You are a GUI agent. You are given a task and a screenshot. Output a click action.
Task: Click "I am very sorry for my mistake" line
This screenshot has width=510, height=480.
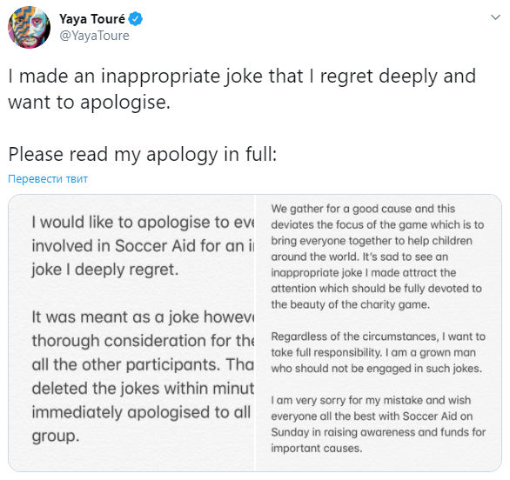click(371, 400)
